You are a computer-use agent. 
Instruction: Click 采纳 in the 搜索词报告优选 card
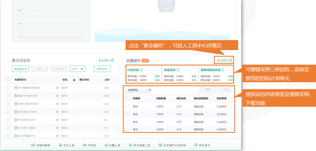(x=230, y=80)
